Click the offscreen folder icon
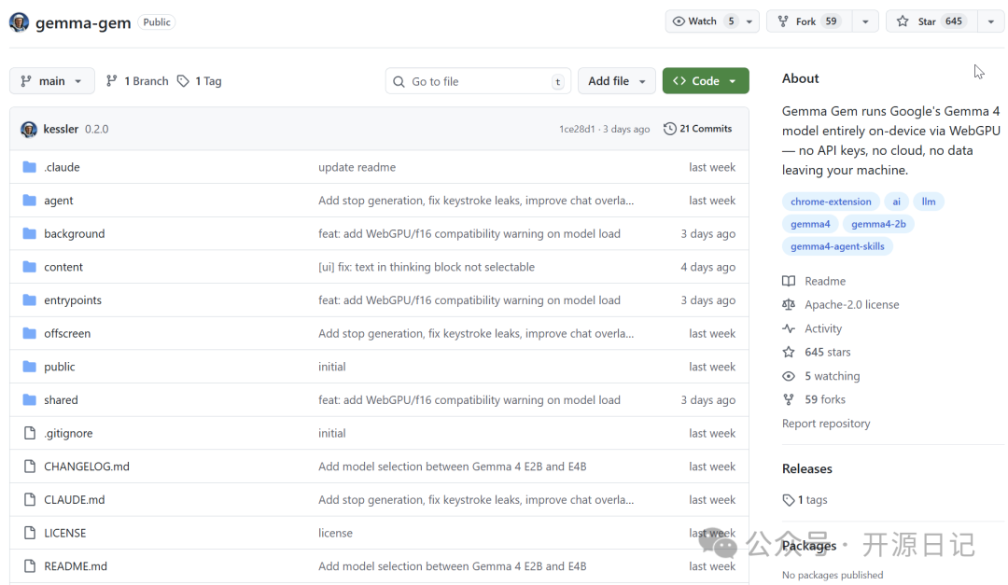Screen dimensions: 1008x585 (x=30, y=333)
